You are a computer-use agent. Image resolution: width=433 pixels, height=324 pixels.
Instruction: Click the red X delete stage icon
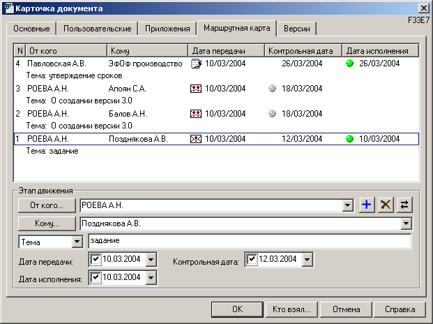pos(385,205)
